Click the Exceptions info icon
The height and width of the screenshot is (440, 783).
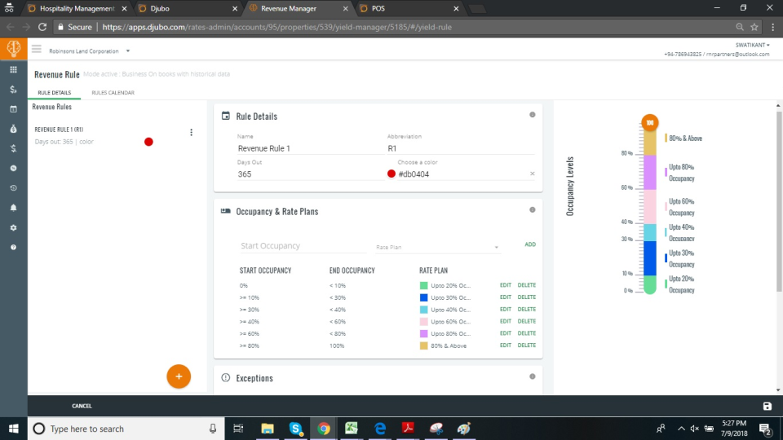pos(226,377)
